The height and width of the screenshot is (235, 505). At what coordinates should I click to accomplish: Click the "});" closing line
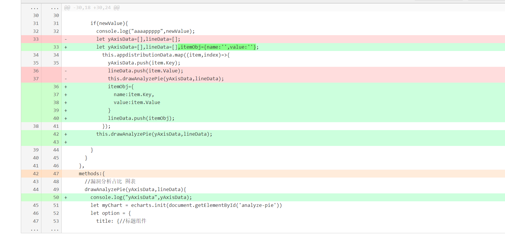pos(106,126)
